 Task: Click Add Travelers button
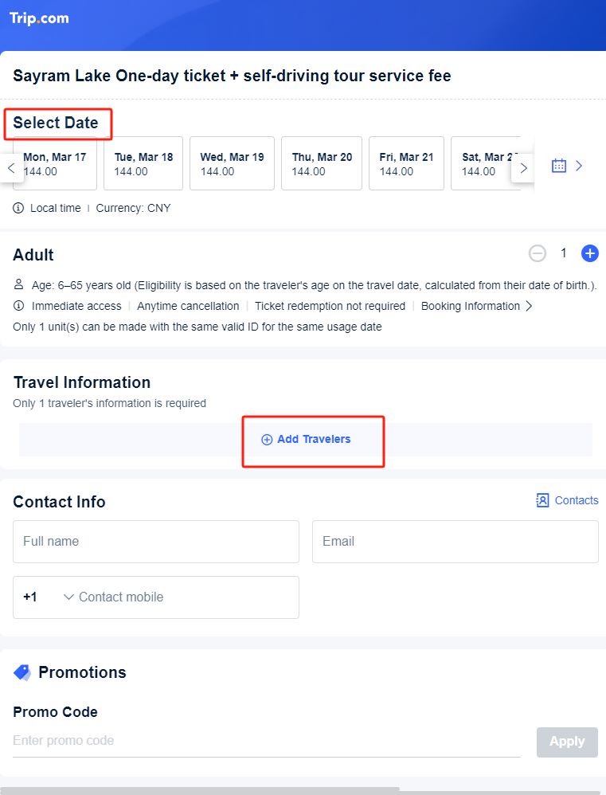click(x=306, y=439)
